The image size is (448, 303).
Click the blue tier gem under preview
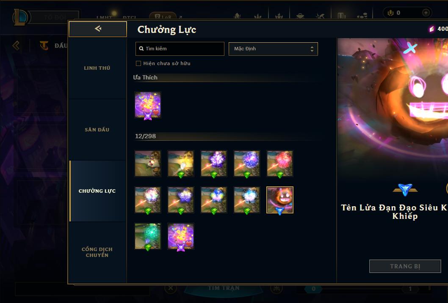coord(405,190)
